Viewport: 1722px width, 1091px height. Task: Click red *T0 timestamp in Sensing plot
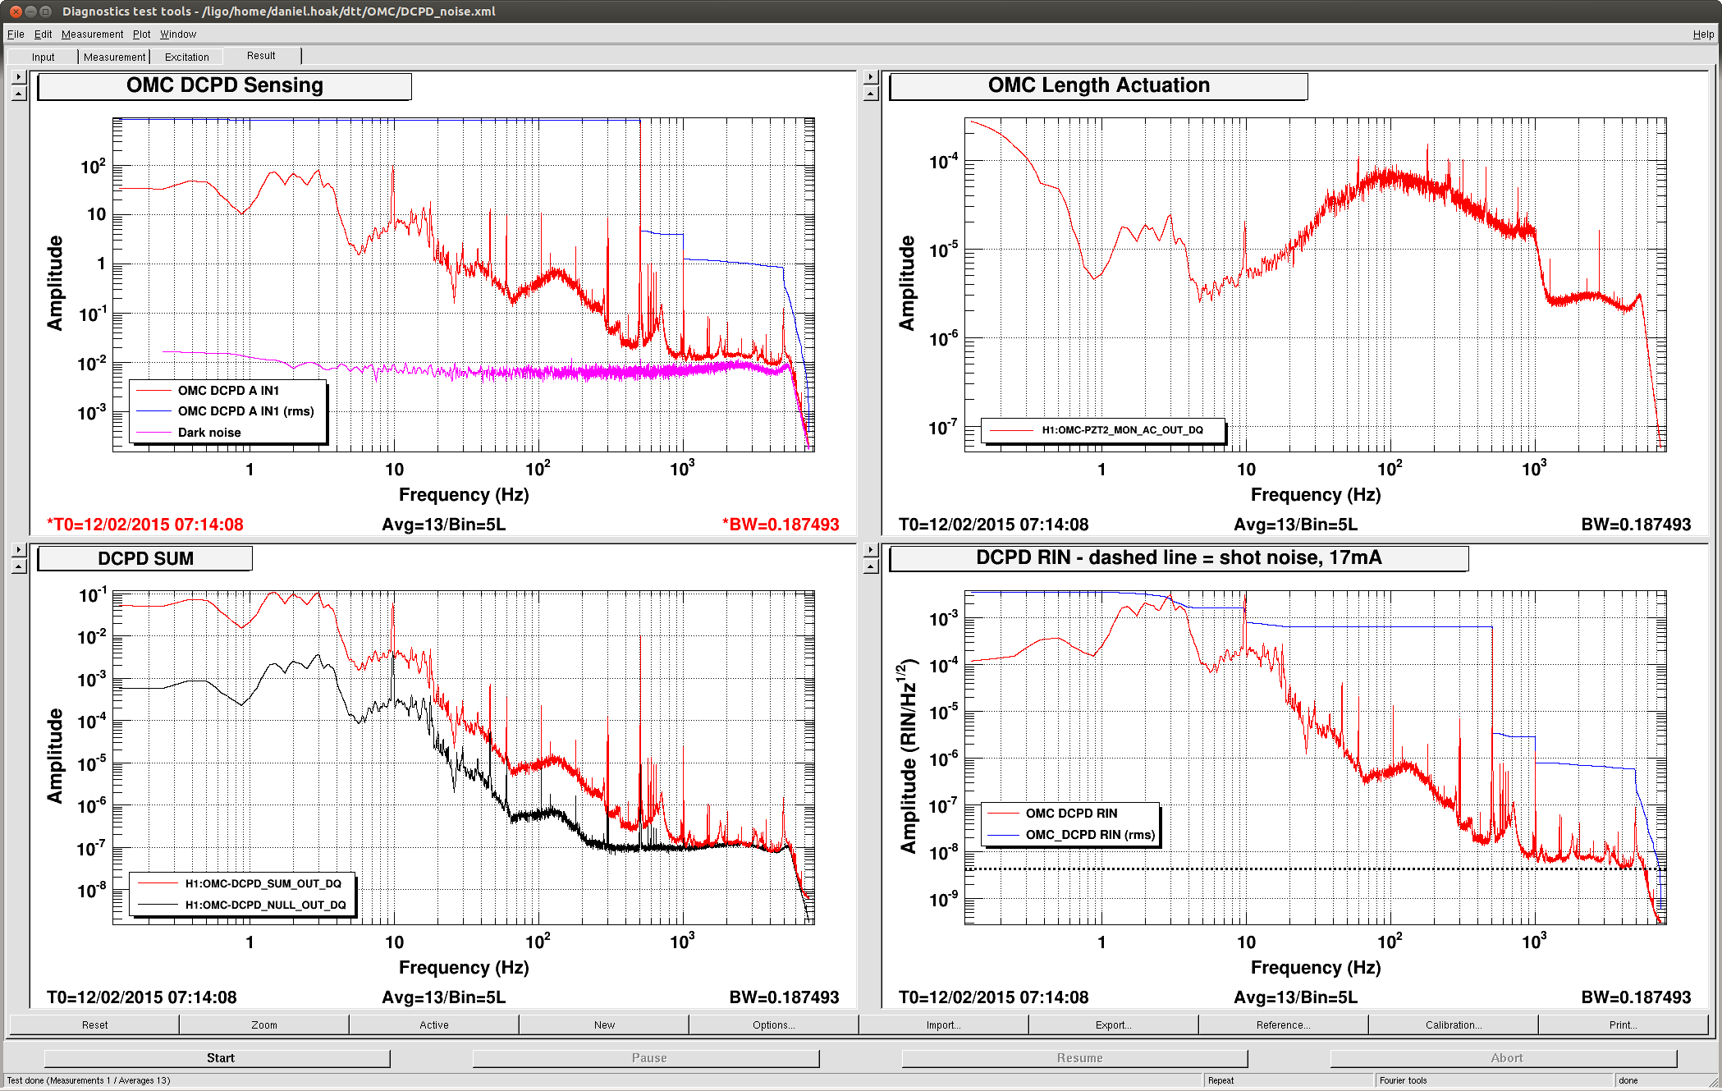[145, 525]
